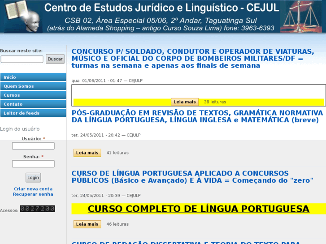
Task: Focus the site search text field
Action: [x=22, y=59]
